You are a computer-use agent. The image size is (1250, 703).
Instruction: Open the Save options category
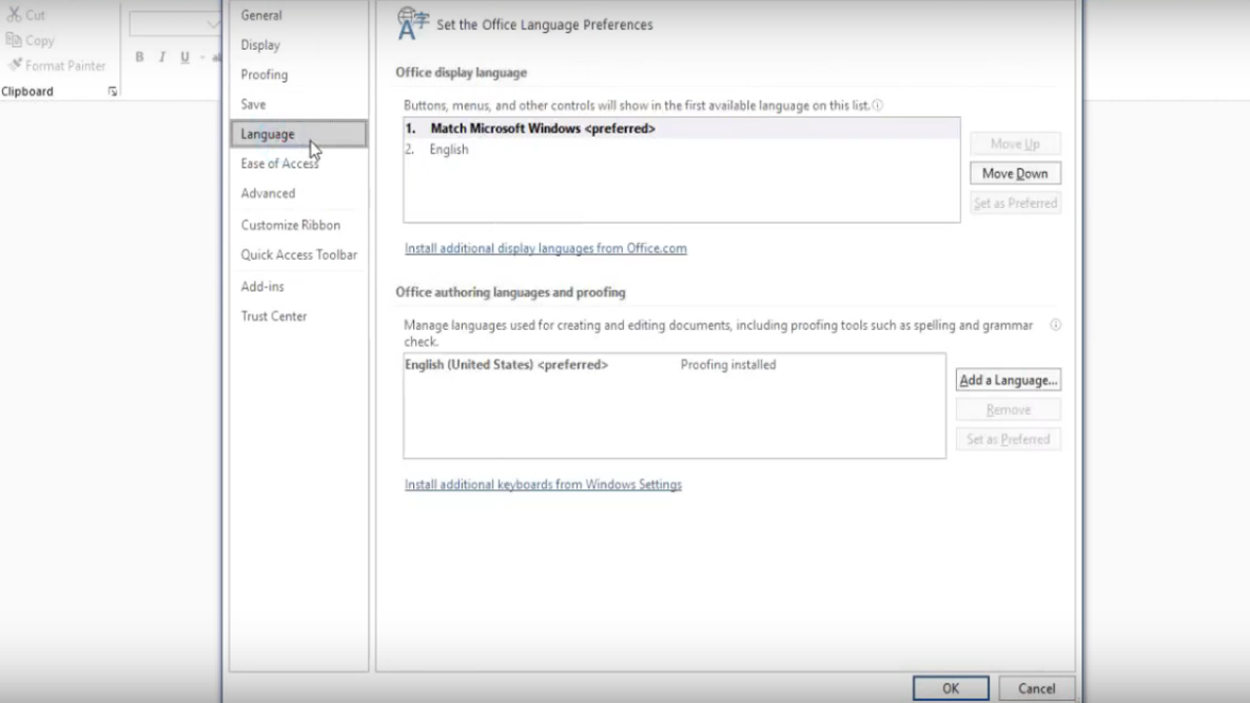coord(299,103)
